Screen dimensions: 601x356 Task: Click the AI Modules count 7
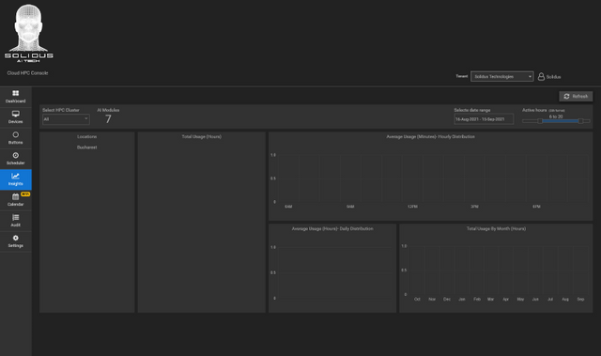(x=108, y=119)
